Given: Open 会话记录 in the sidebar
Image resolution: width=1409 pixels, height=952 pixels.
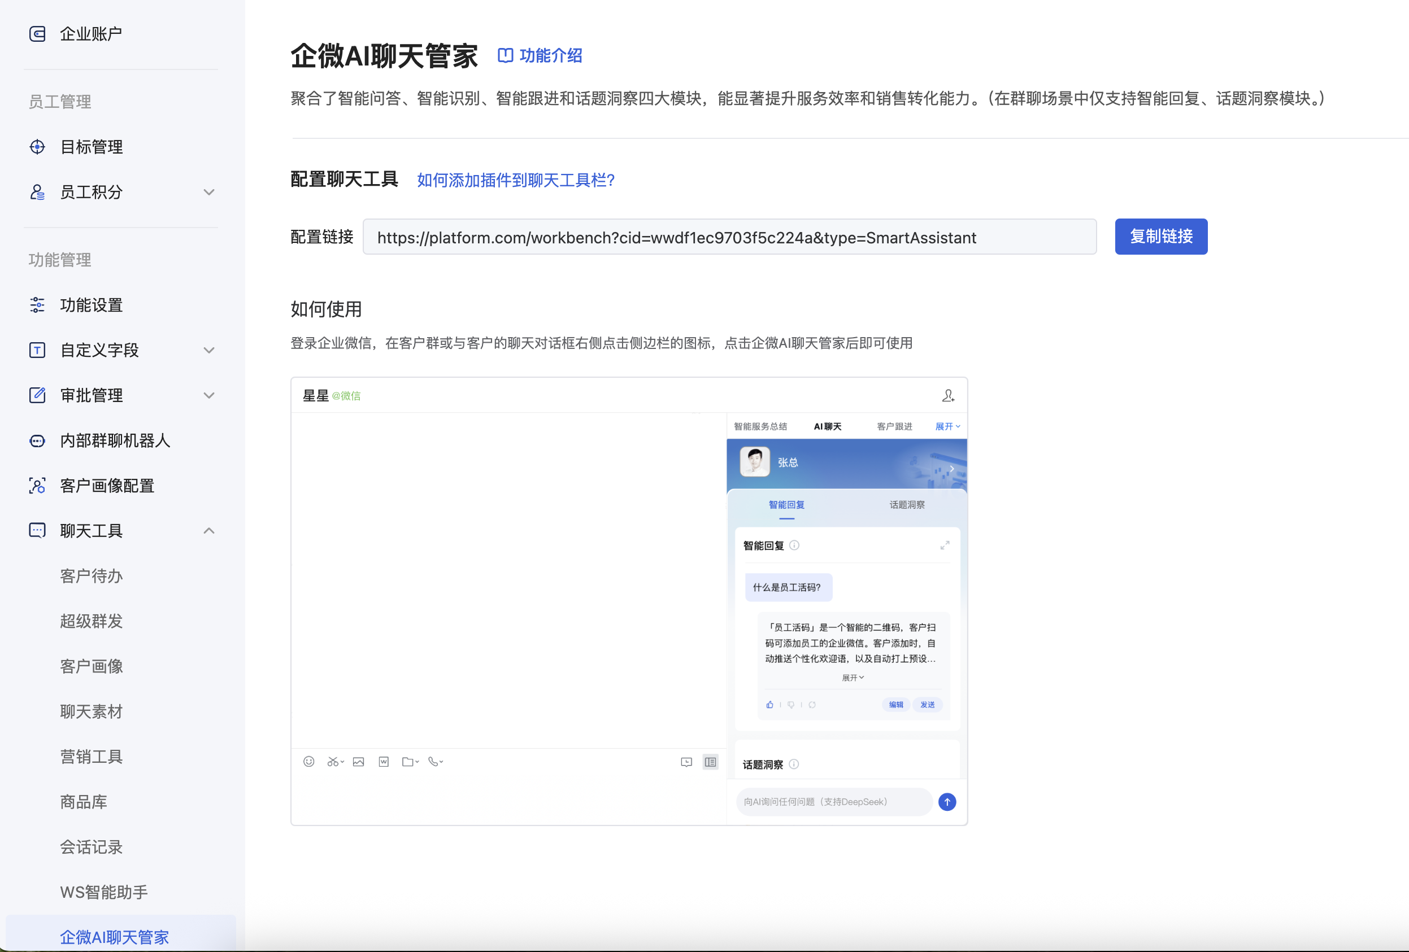Looking at the screenshot, I should point(92,847).
